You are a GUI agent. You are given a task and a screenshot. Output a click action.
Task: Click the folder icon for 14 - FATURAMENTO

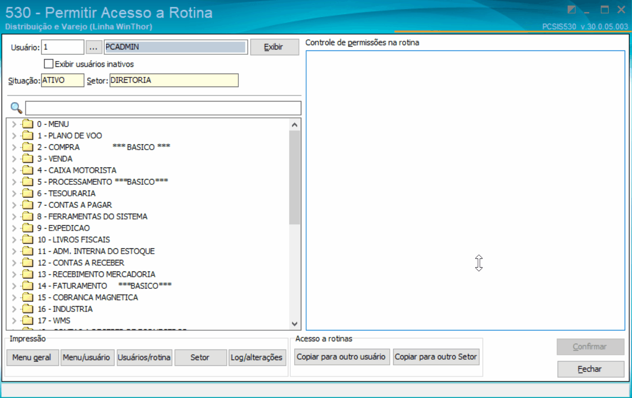28,286
